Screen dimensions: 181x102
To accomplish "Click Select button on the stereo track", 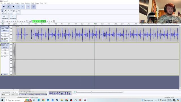I will (x=5, y=74).
